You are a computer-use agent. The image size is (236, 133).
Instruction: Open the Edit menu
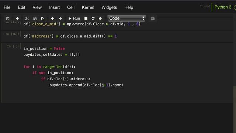coord(21,7)
